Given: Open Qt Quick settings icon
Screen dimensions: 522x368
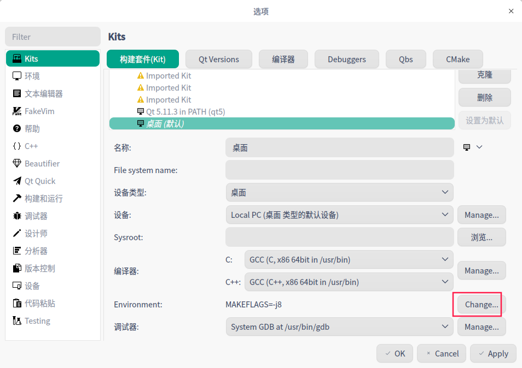Looking at the screenshot, I should tap(17, 181).
